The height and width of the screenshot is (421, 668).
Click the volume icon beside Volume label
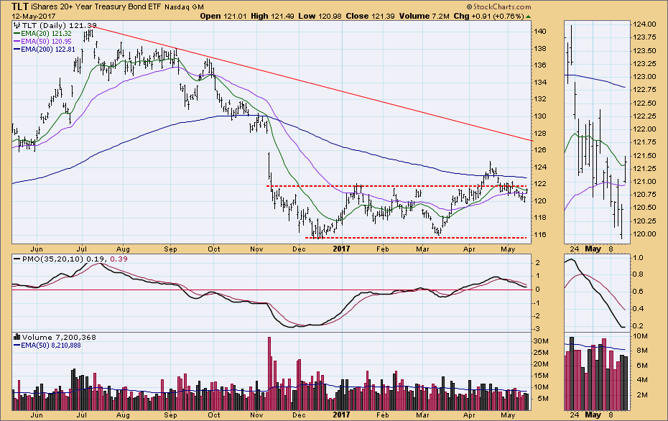[17, 337]
